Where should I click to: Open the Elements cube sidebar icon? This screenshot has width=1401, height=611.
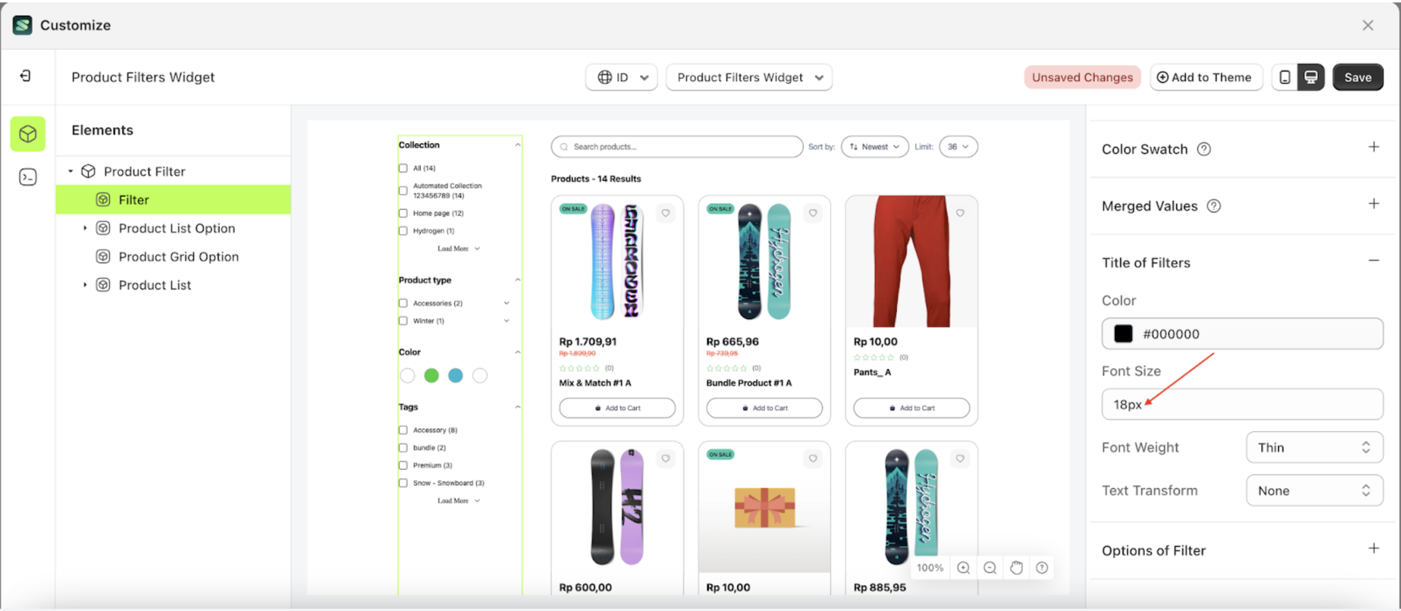point(28,134)
